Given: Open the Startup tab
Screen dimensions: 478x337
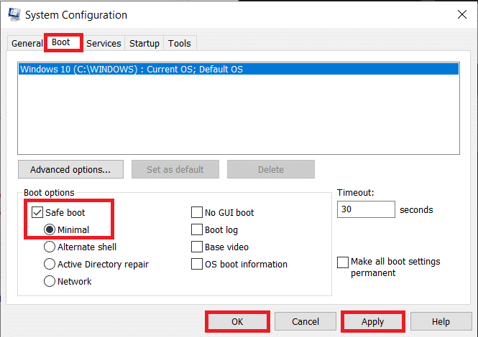Looking at the screenshot, I should pos(144,44).
